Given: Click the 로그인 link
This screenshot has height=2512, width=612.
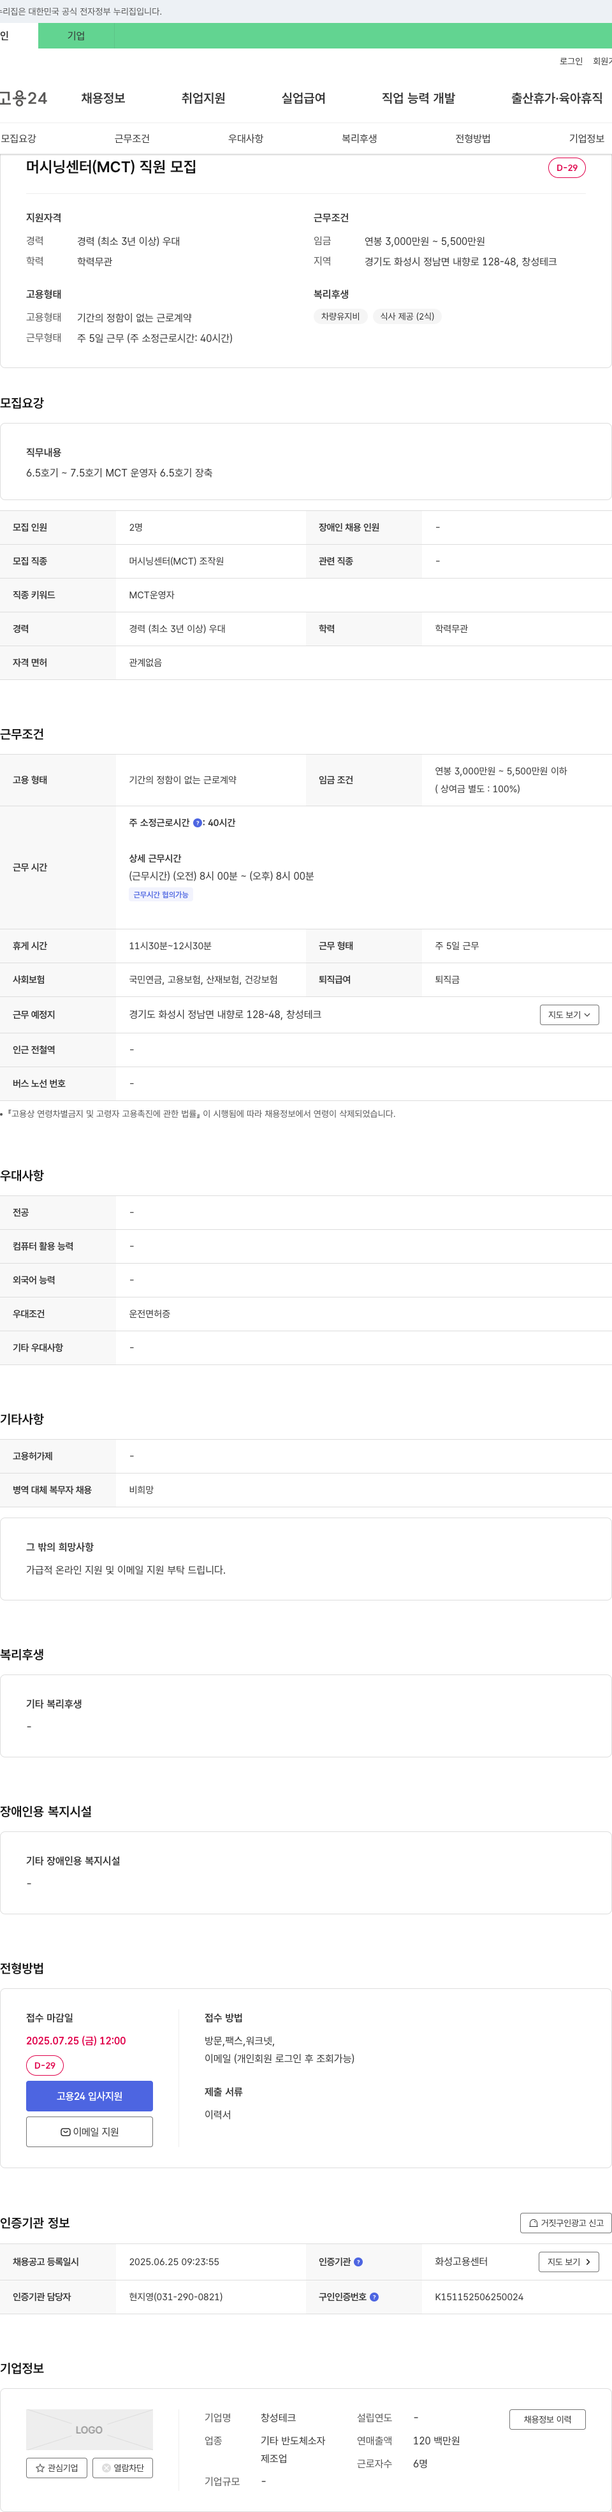Looking at the screenshot, I should 571,61.
